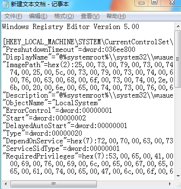Viewport: 181px width, 189px height.
Task: Click the empty vertical scrollbar track below the thumb
Action: 178,130
